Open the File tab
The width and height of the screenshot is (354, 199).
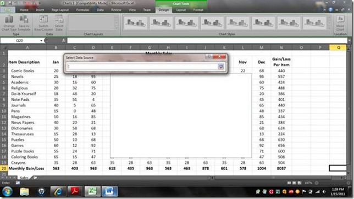(x=8, y=10)
